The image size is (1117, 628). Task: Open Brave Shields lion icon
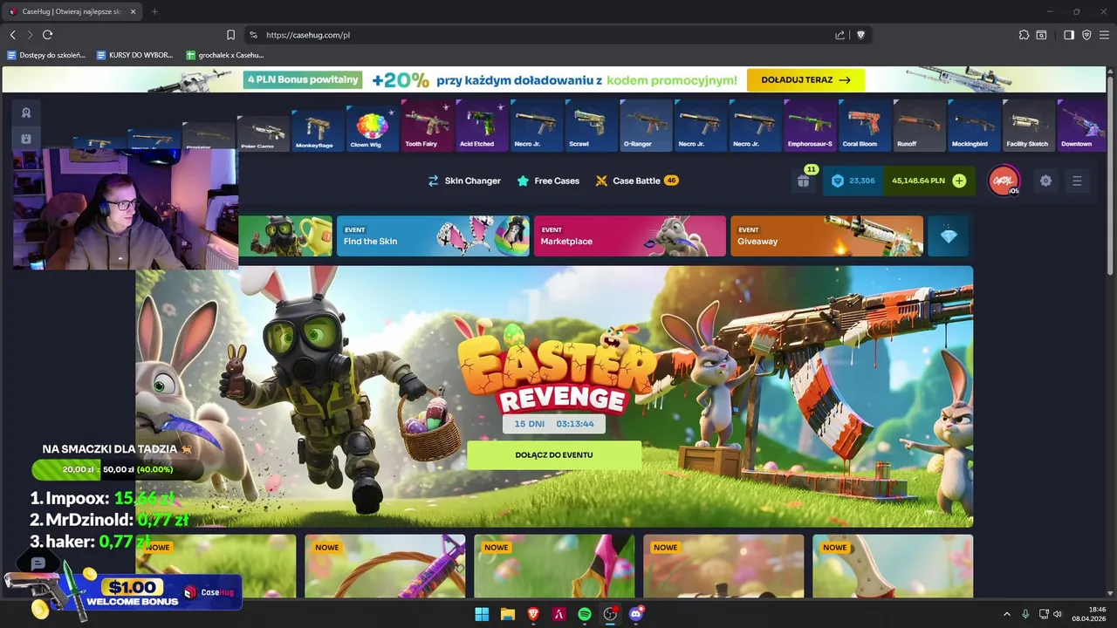click(860, 35)
